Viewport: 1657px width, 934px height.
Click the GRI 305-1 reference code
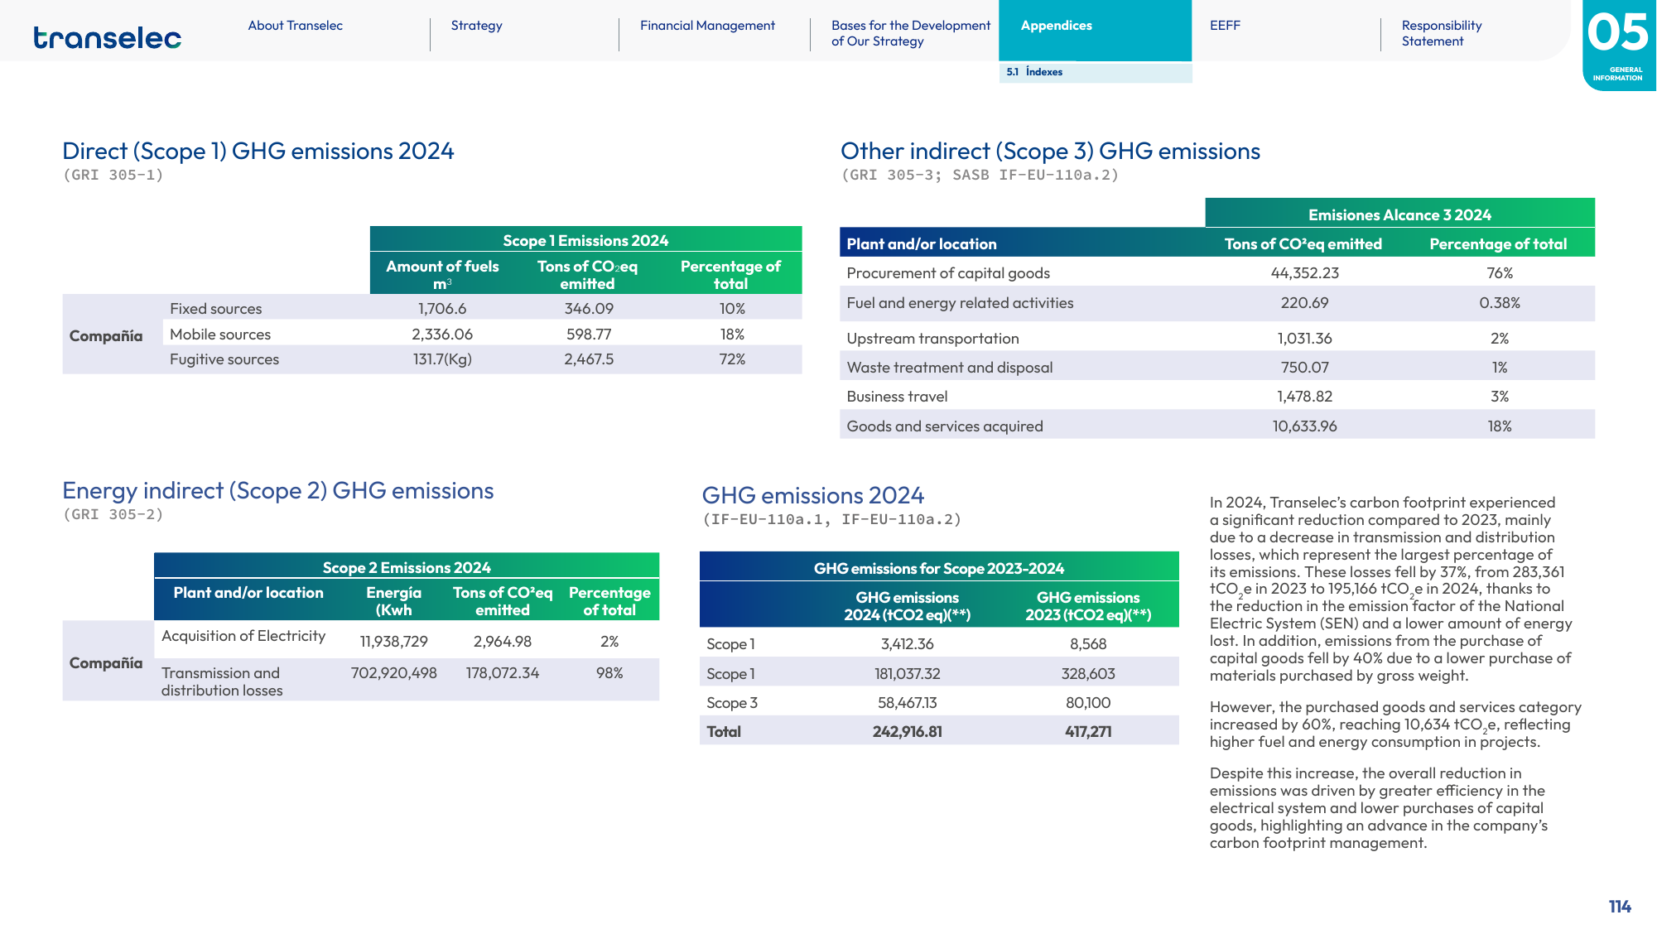coord(113,175)
